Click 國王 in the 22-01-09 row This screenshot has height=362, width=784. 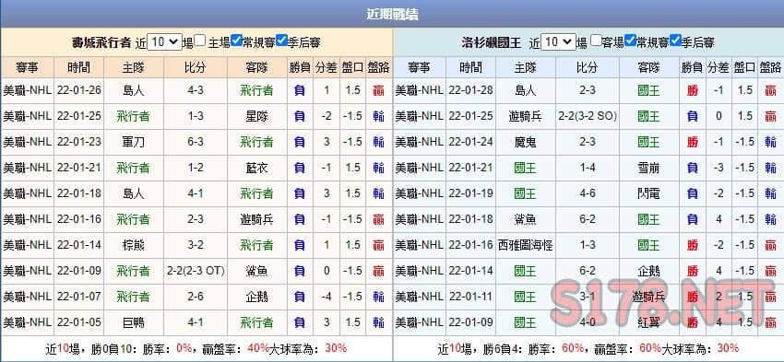pos(526,322)
